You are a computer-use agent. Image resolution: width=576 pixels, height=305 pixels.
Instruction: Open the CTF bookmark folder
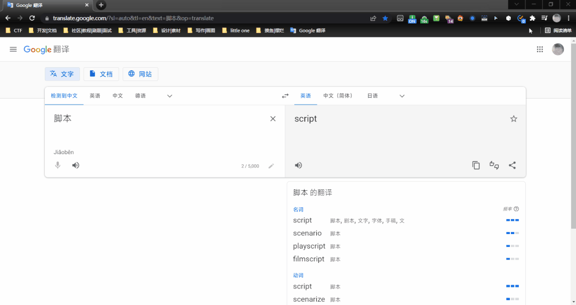[14, 30]
